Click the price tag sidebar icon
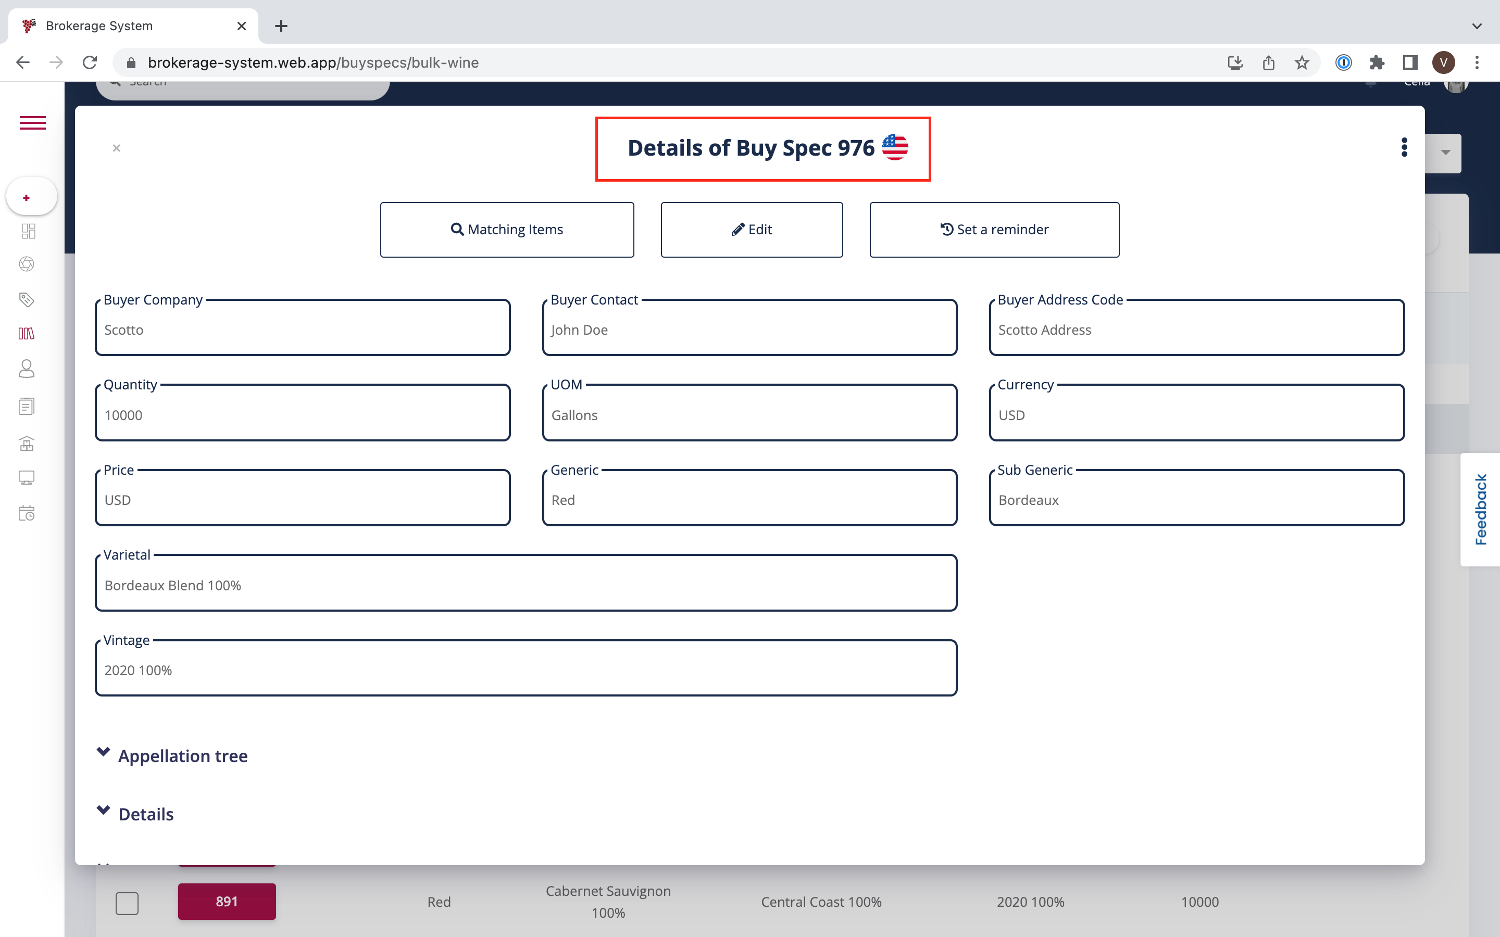Viewport: 1500px width, 937px height. pyautogui.click(x=27, y=300)
